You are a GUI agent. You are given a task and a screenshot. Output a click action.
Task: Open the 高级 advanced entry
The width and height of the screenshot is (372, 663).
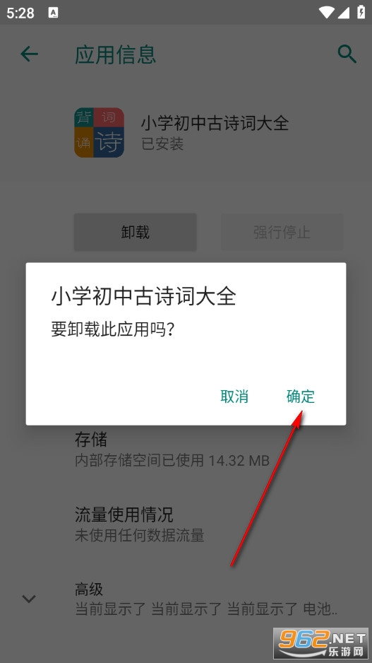tap(186, 599)
